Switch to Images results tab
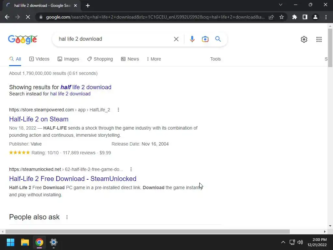 click(x=68, y=59)
